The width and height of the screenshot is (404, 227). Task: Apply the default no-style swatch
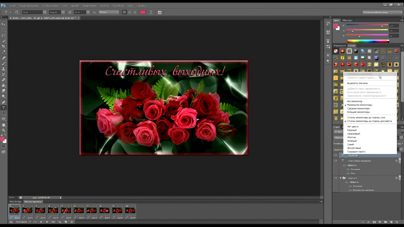coord(336,51)
